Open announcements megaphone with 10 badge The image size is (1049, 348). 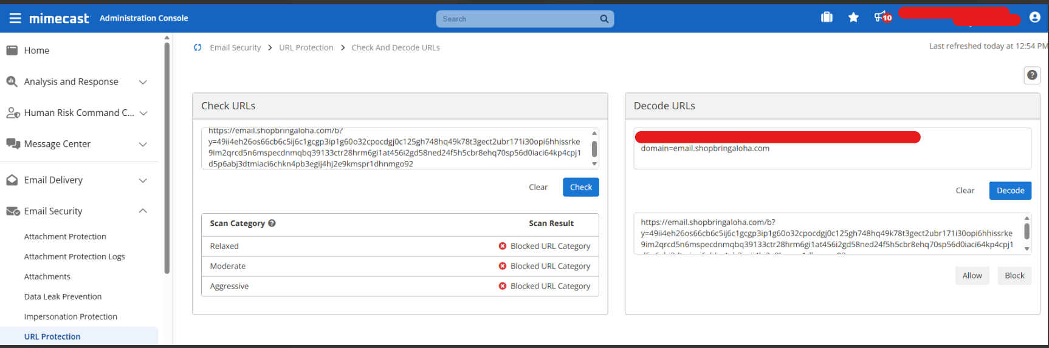(x=882, y=17)
